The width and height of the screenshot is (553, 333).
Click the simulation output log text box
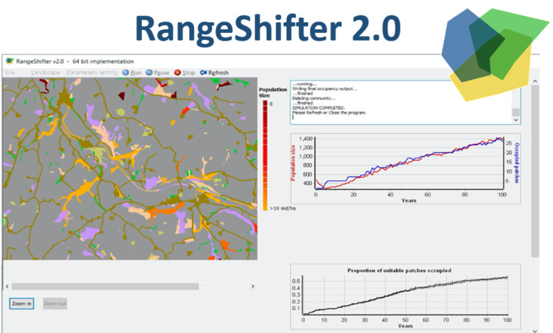coord(405,103)
